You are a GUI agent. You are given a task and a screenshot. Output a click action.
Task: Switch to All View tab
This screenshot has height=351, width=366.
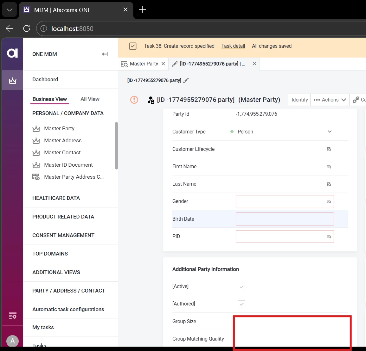pyautogui.click(x=90, y=99)
